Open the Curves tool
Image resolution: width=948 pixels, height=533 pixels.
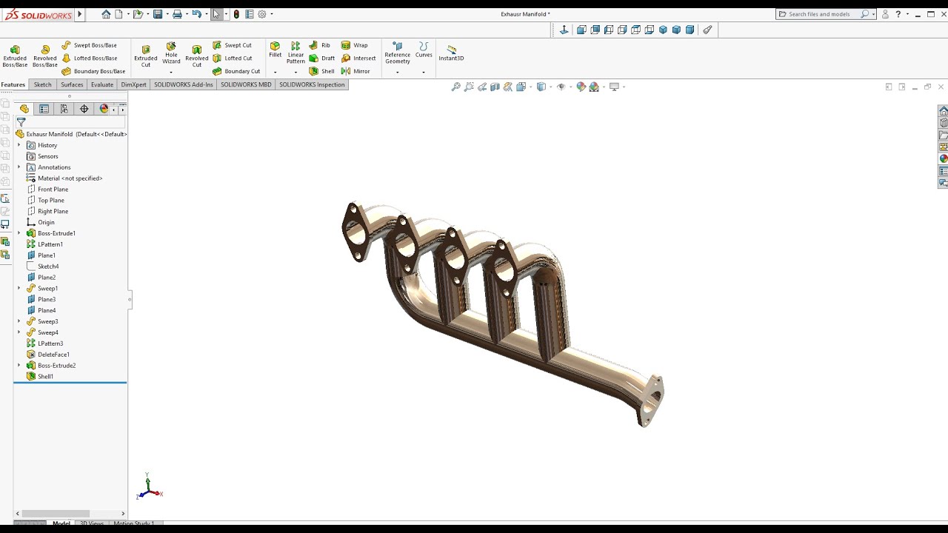pyautogui.click(x=424, y=50)
